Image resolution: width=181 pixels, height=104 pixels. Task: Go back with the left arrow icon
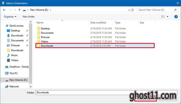[x=4, y=10]
